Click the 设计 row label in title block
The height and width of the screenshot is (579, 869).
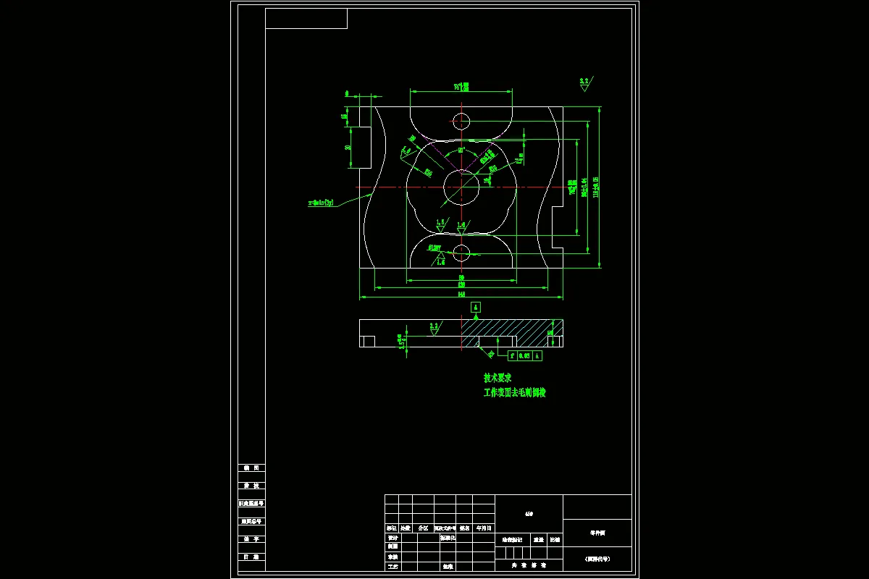tap(392, 538)
